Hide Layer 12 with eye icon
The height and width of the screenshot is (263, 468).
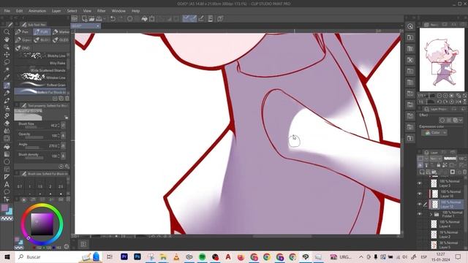[x=420, y=205]
